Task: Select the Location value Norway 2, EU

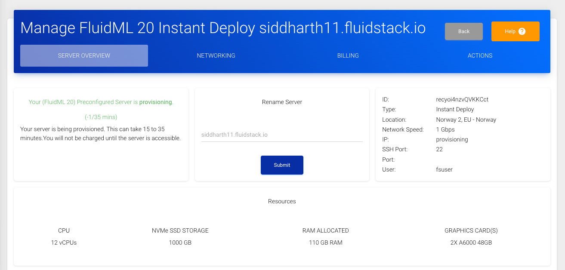Action: (x=466, y=120)
